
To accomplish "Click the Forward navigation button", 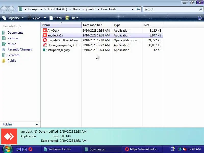I will pyautogui.click(x=11, y=9).
